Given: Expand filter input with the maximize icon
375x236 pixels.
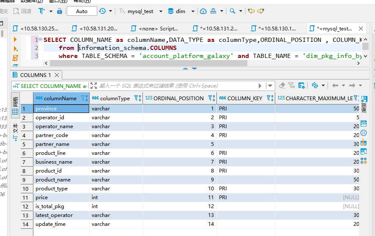Looking at the screenshot, I should tap(94, 86).
